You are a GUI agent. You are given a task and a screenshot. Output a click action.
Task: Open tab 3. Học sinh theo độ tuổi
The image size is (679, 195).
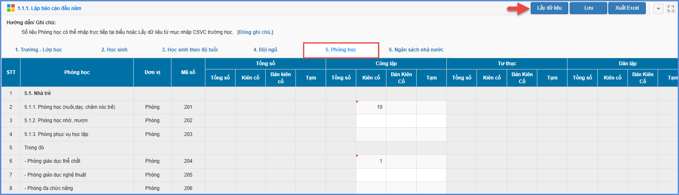point(190,50)
